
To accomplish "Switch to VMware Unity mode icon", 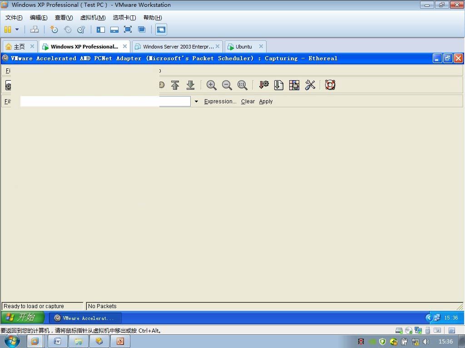I will point(142,29).
